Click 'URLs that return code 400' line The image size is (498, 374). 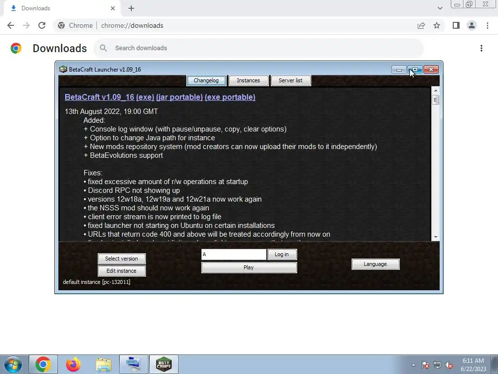click(x=207, y=234)
